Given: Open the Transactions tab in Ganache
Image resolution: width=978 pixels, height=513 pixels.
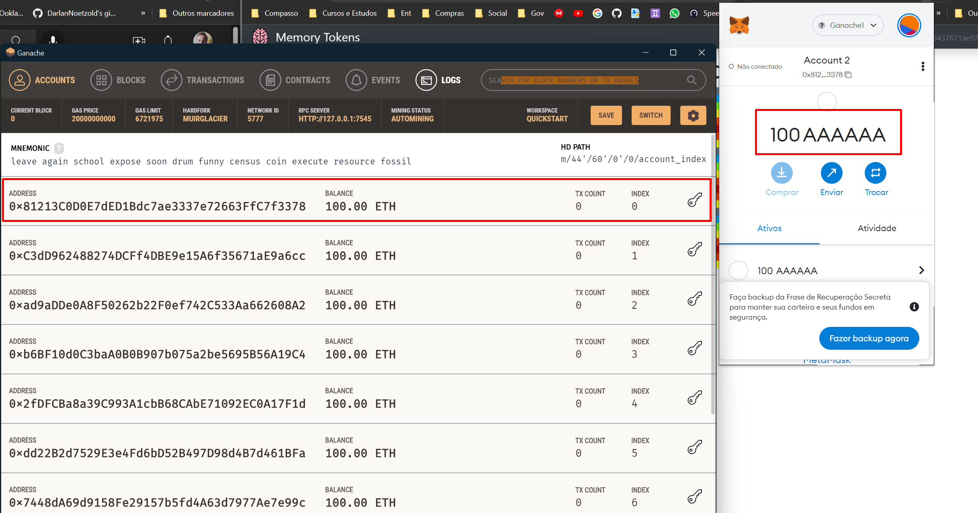Looking at the screenshot, I should tap(203, 80).
